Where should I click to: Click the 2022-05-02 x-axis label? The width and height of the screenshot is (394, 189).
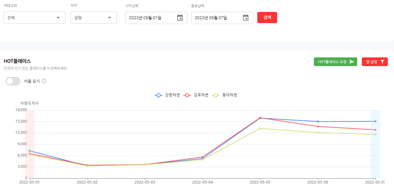click(x=88, y=182)
